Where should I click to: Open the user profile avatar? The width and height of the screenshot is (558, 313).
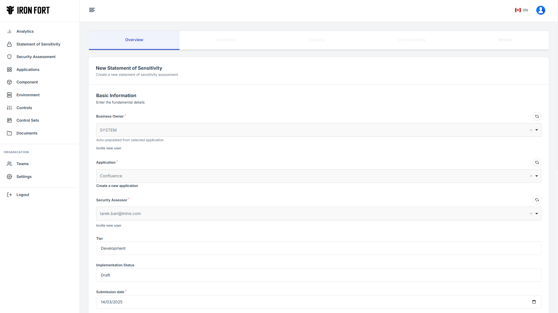[540, 10]
